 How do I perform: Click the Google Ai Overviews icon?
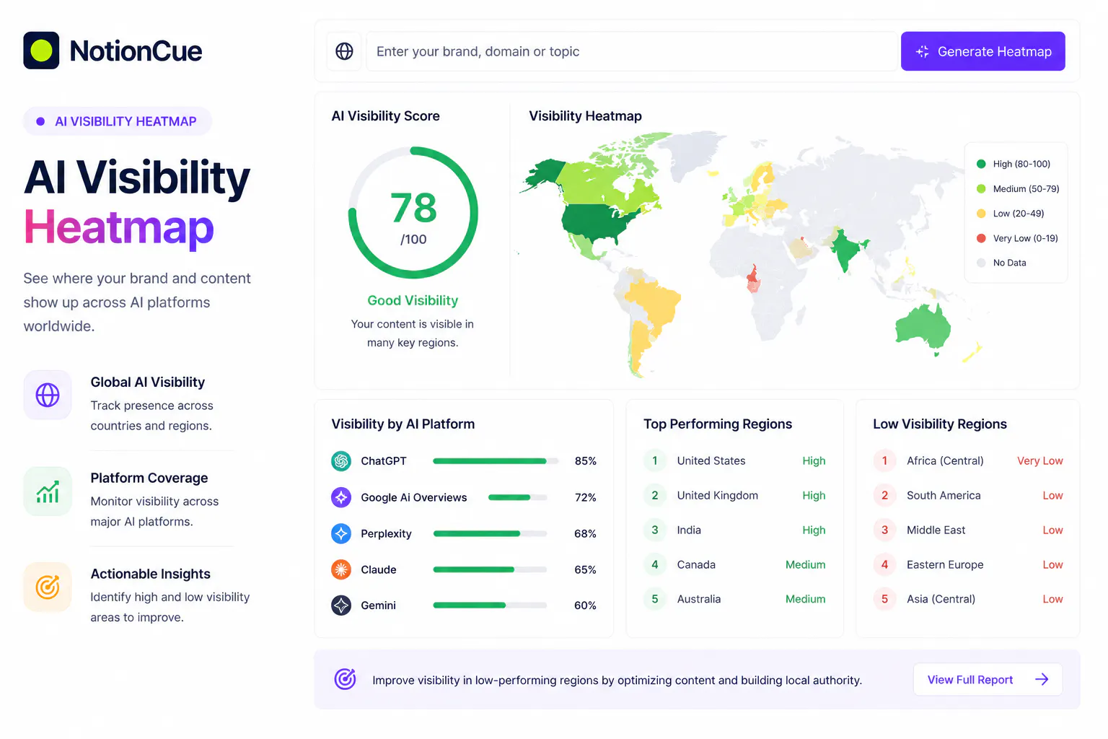(341, 497)
